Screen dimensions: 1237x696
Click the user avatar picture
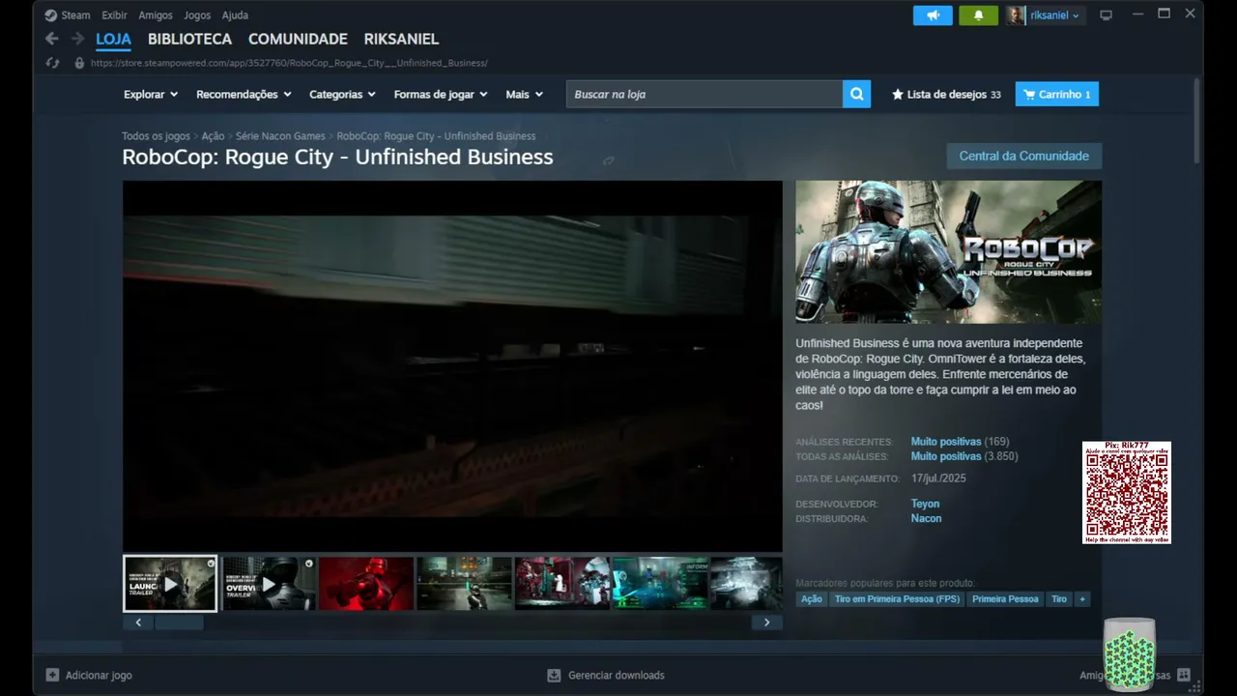pos(1015,15)
